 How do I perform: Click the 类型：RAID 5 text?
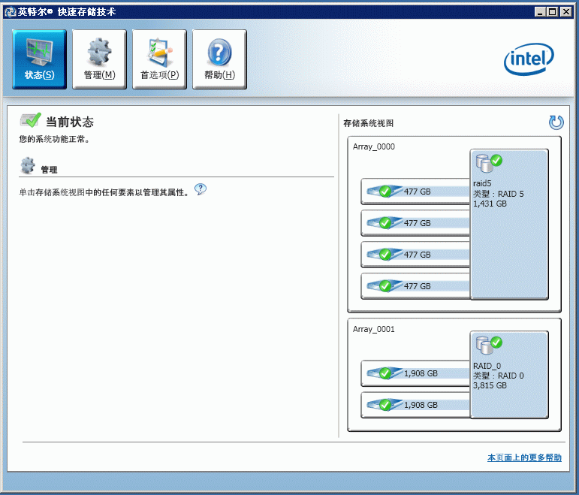pyautogui.click(x=499, y=194)
